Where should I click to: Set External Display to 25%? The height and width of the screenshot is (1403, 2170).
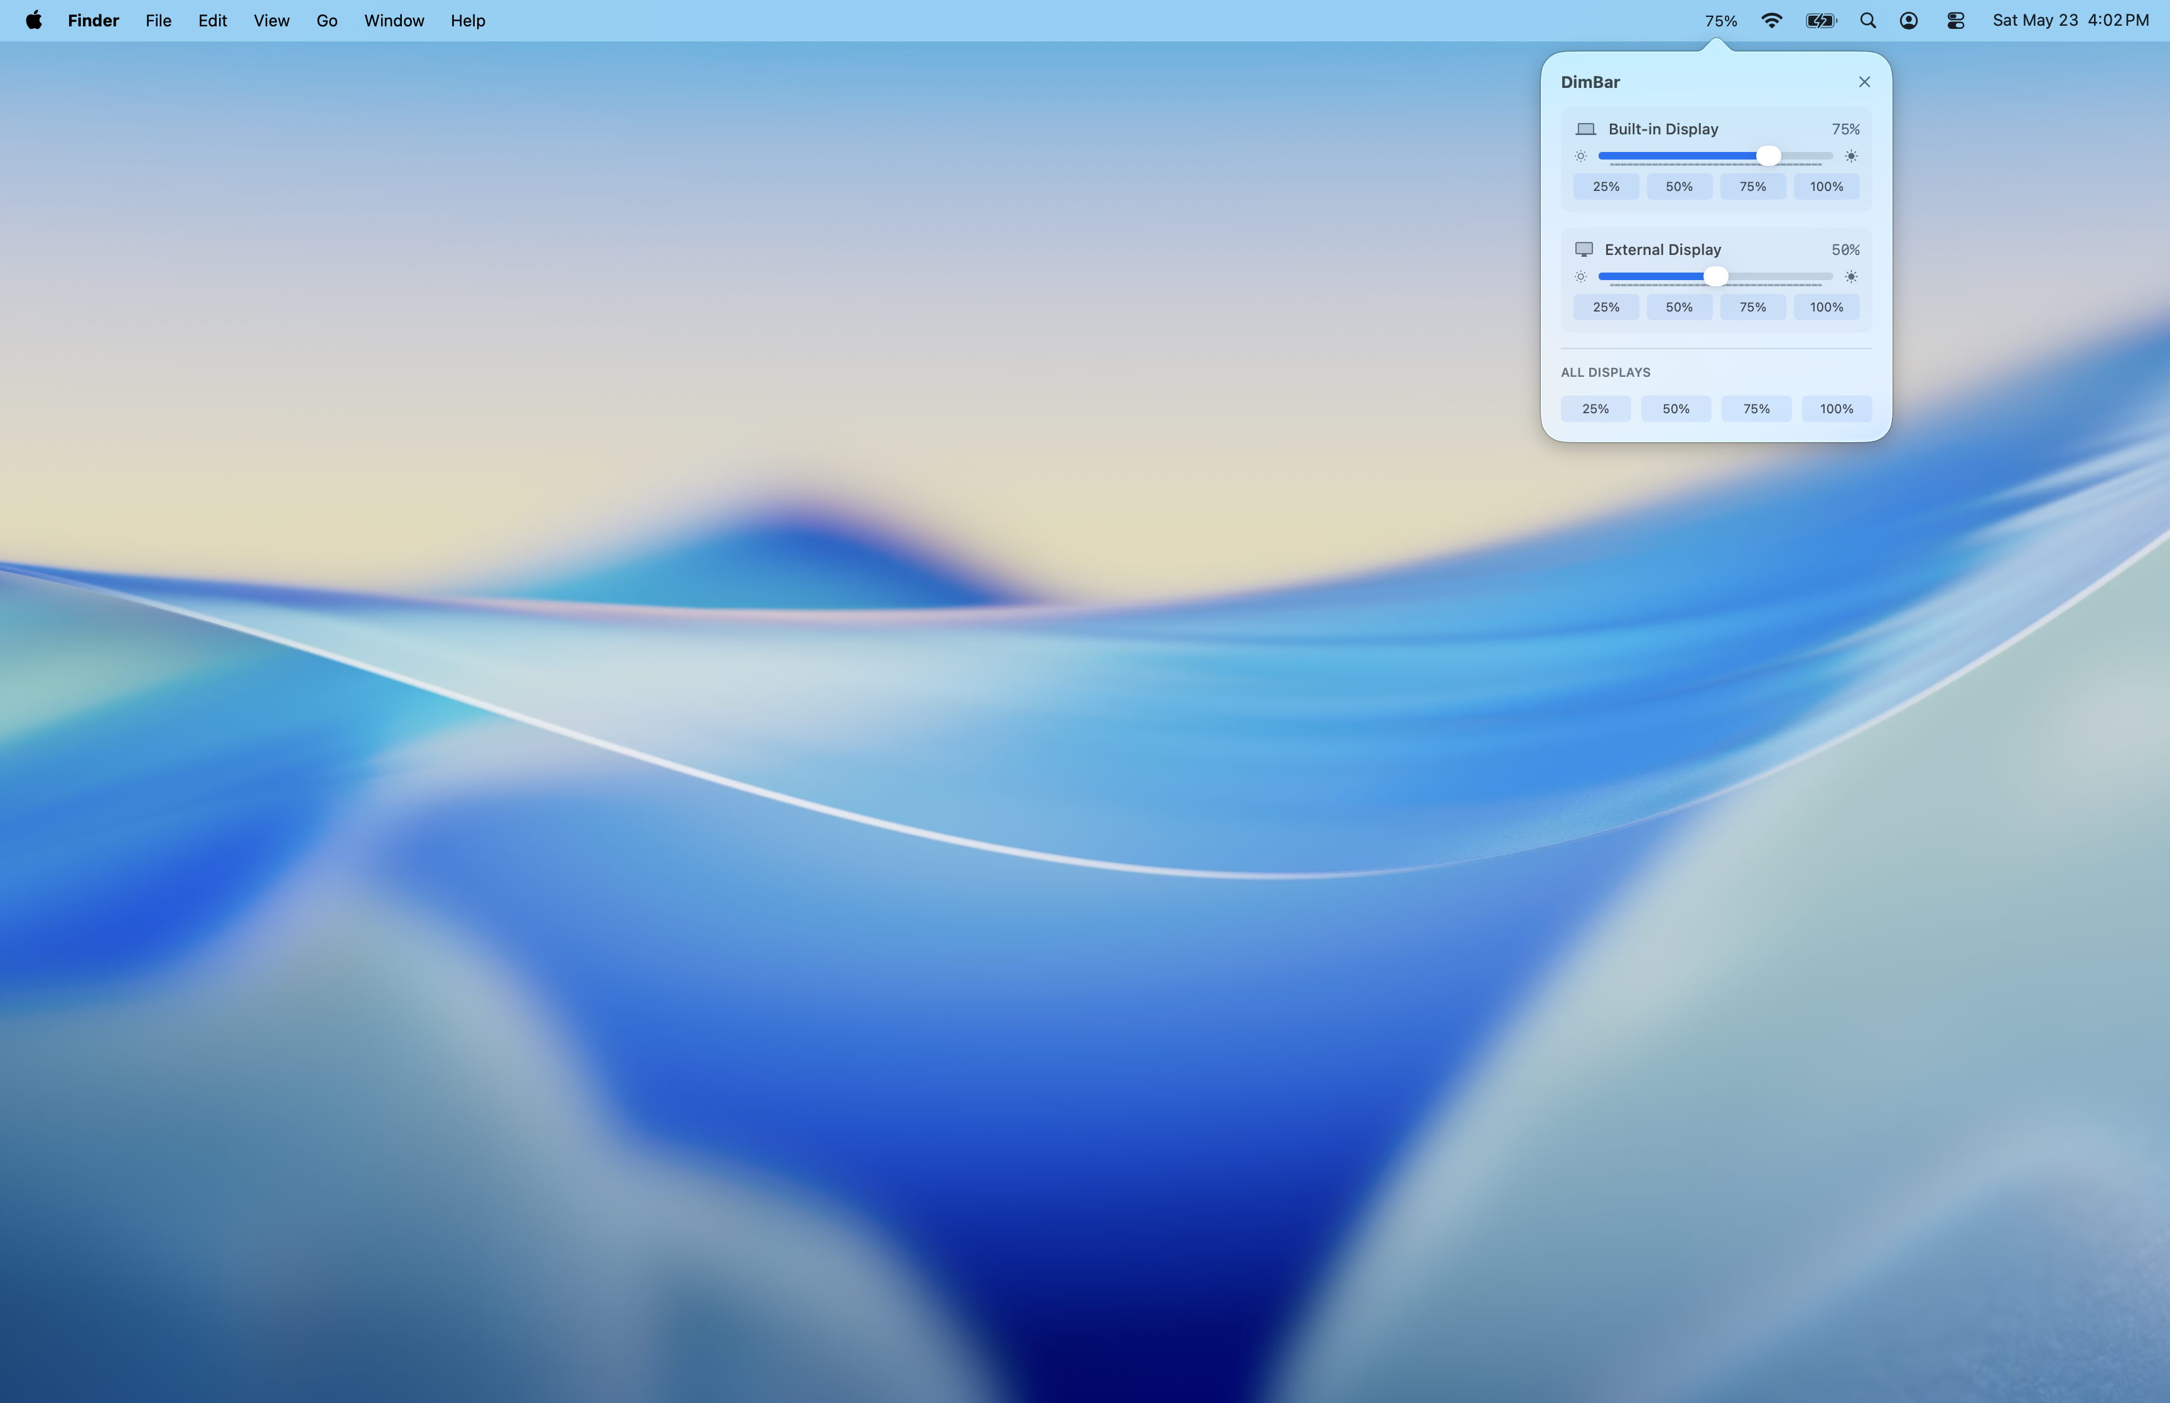click(x=1606, y=307)
